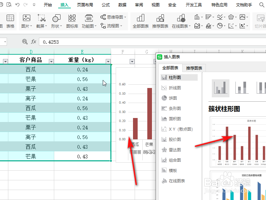Open the filter dropdown on 客户商品 column
This screenshot has width=266, height=200.
pyautogui.click(x=51, y=61)
